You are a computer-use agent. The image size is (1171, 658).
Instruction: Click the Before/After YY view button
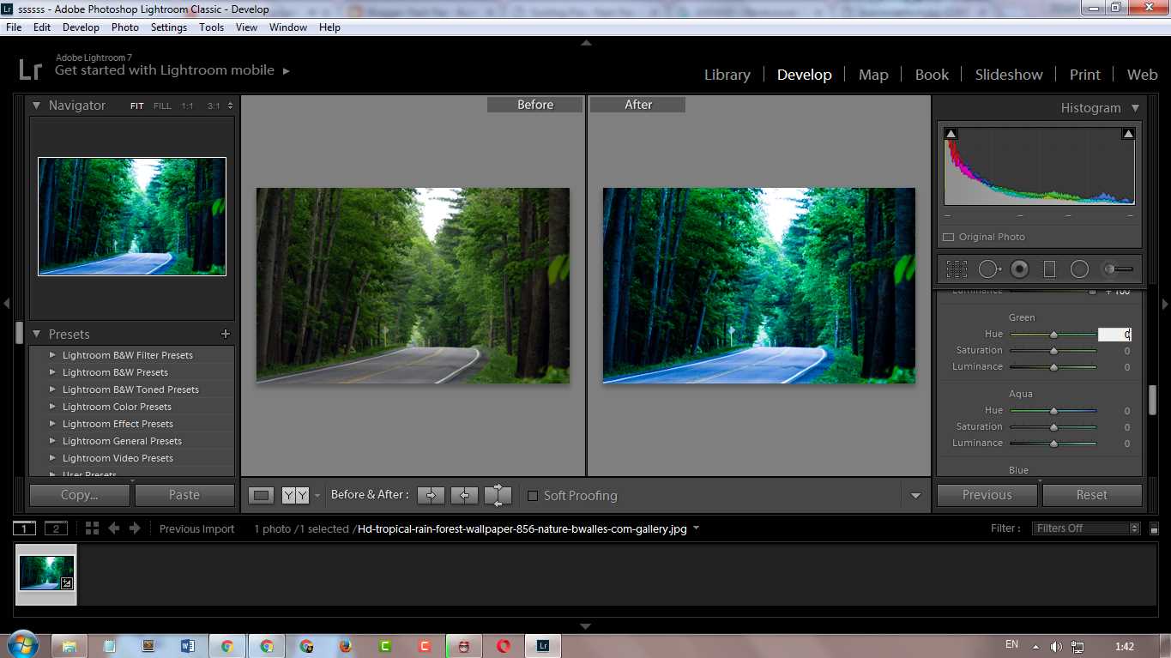tap(295, 495)
